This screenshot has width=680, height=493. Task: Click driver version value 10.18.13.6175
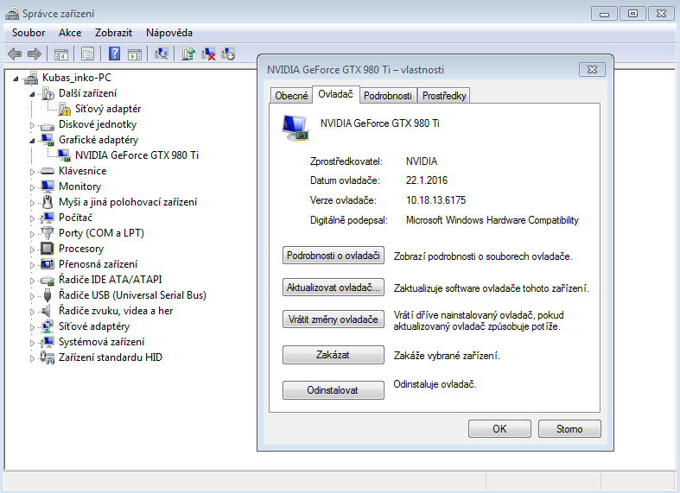(x=435, y=200)
